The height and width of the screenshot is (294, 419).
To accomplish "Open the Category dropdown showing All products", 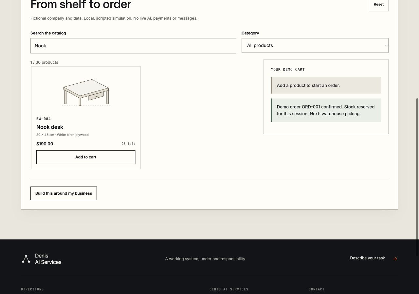I will [315, 45].
